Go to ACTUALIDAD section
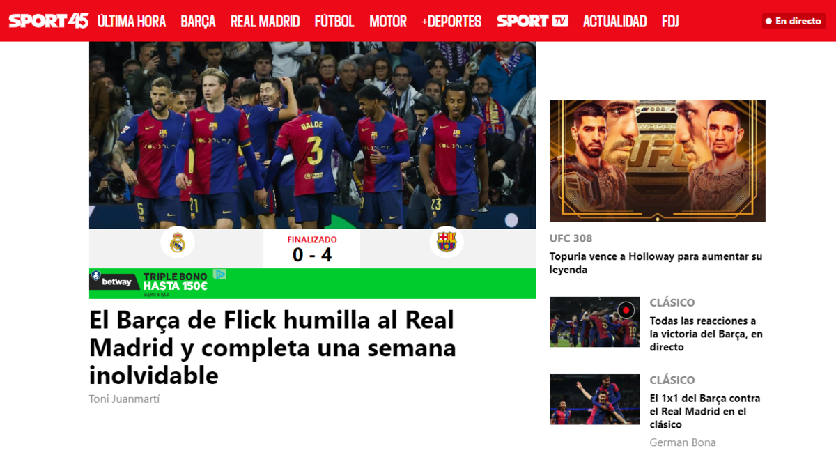This screenshot has height=471, width=836. click(x=614, y=22)
